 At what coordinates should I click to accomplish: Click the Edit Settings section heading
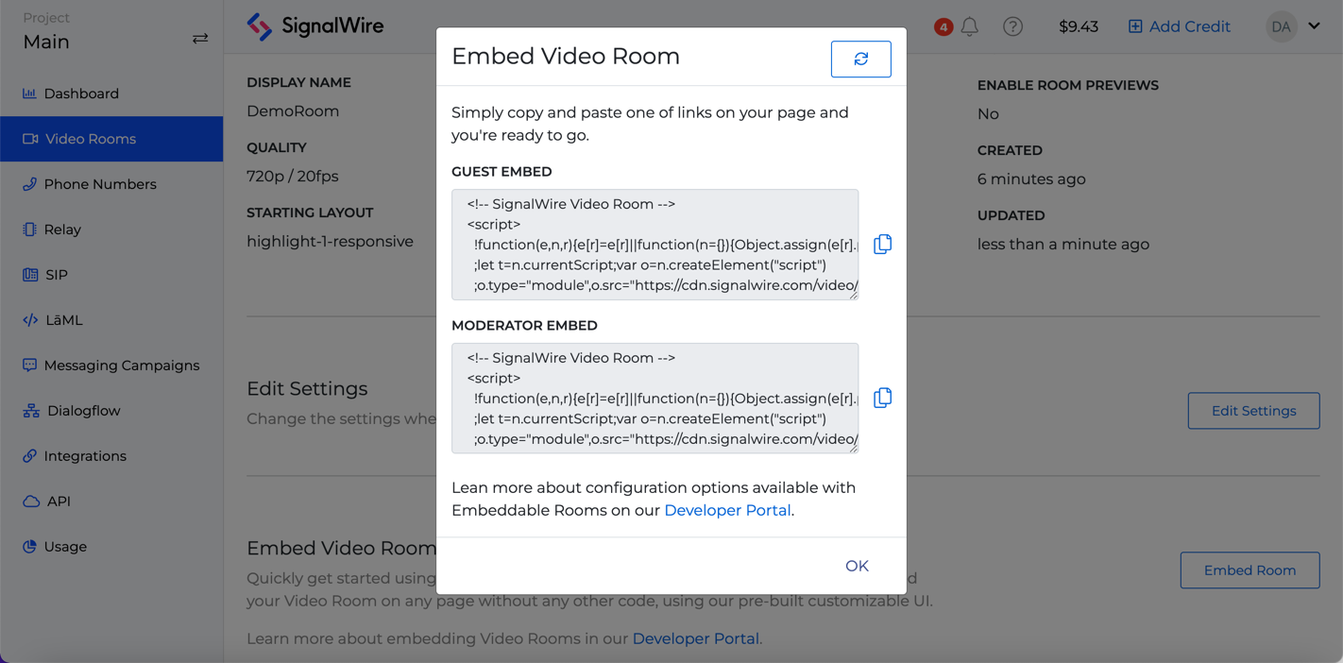[x=307, y=388]
